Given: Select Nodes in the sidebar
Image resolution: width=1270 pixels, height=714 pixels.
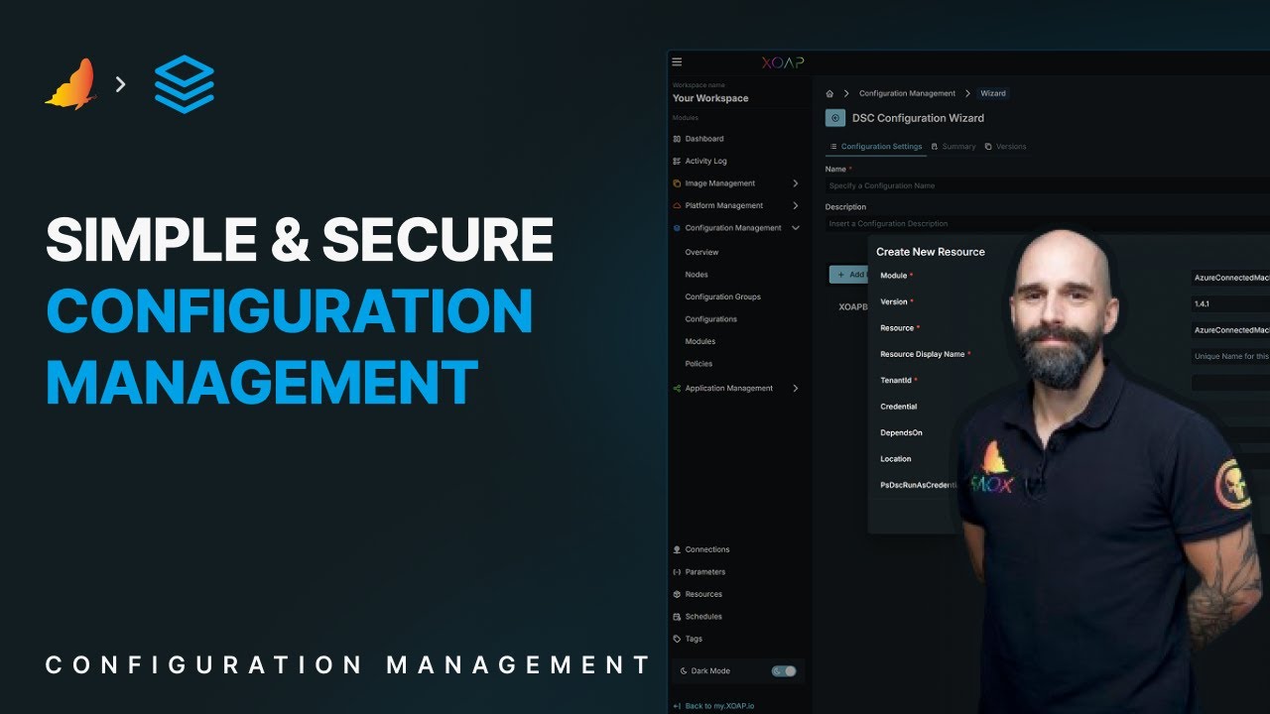Looking at the screenshot, I should 697,275.
